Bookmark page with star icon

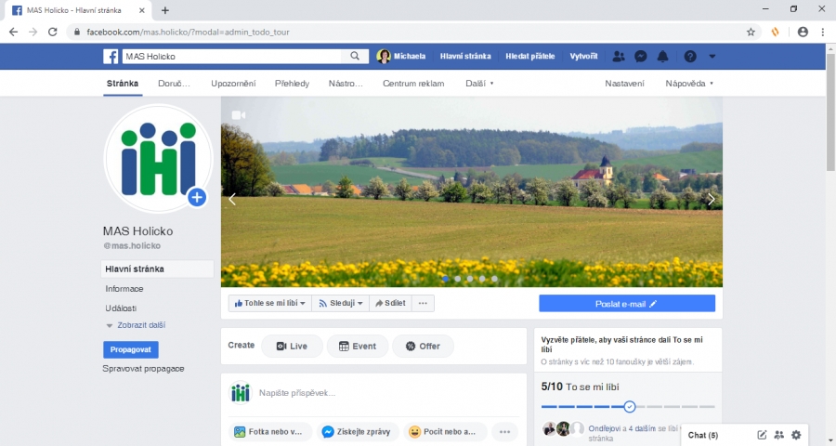coord(751,32)
